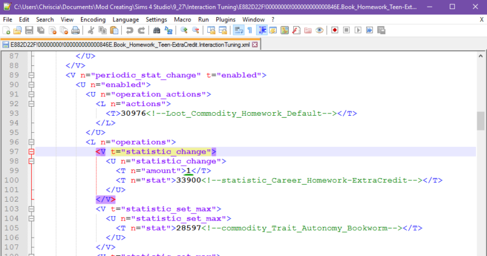Collapse the statistic_change fold at line 97

(31, 152)
